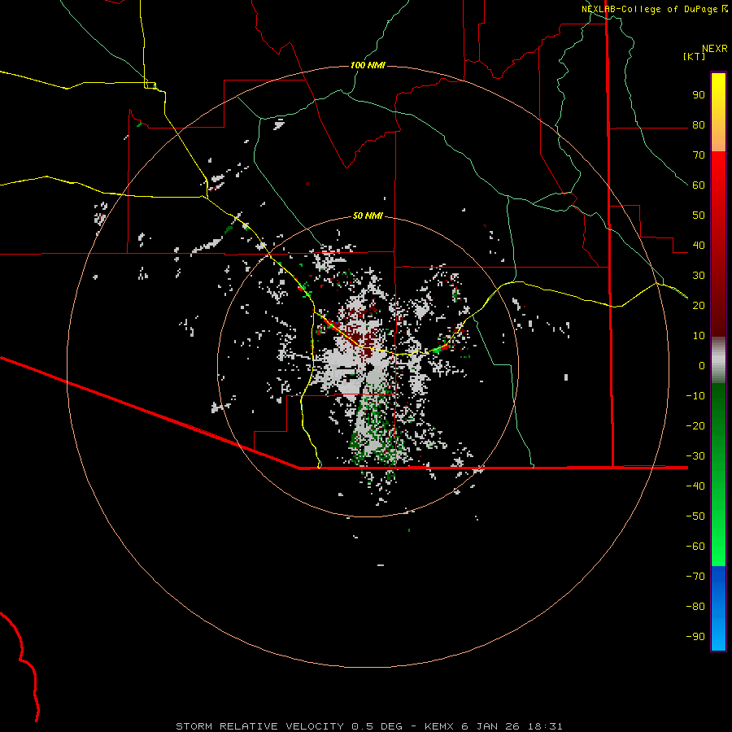
Task: Select the -90 value on velocity scale
Action: tap(695, 636)
